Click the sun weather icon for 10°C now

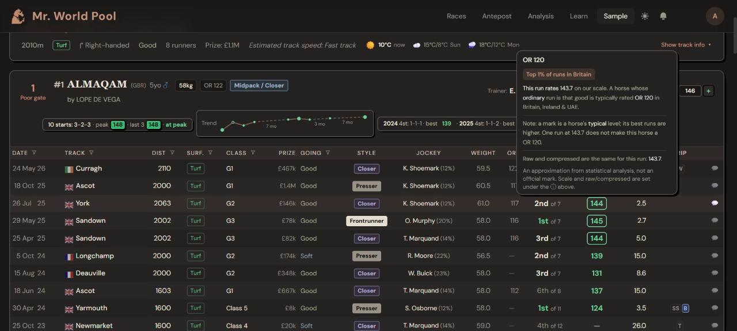coord(370,45)
